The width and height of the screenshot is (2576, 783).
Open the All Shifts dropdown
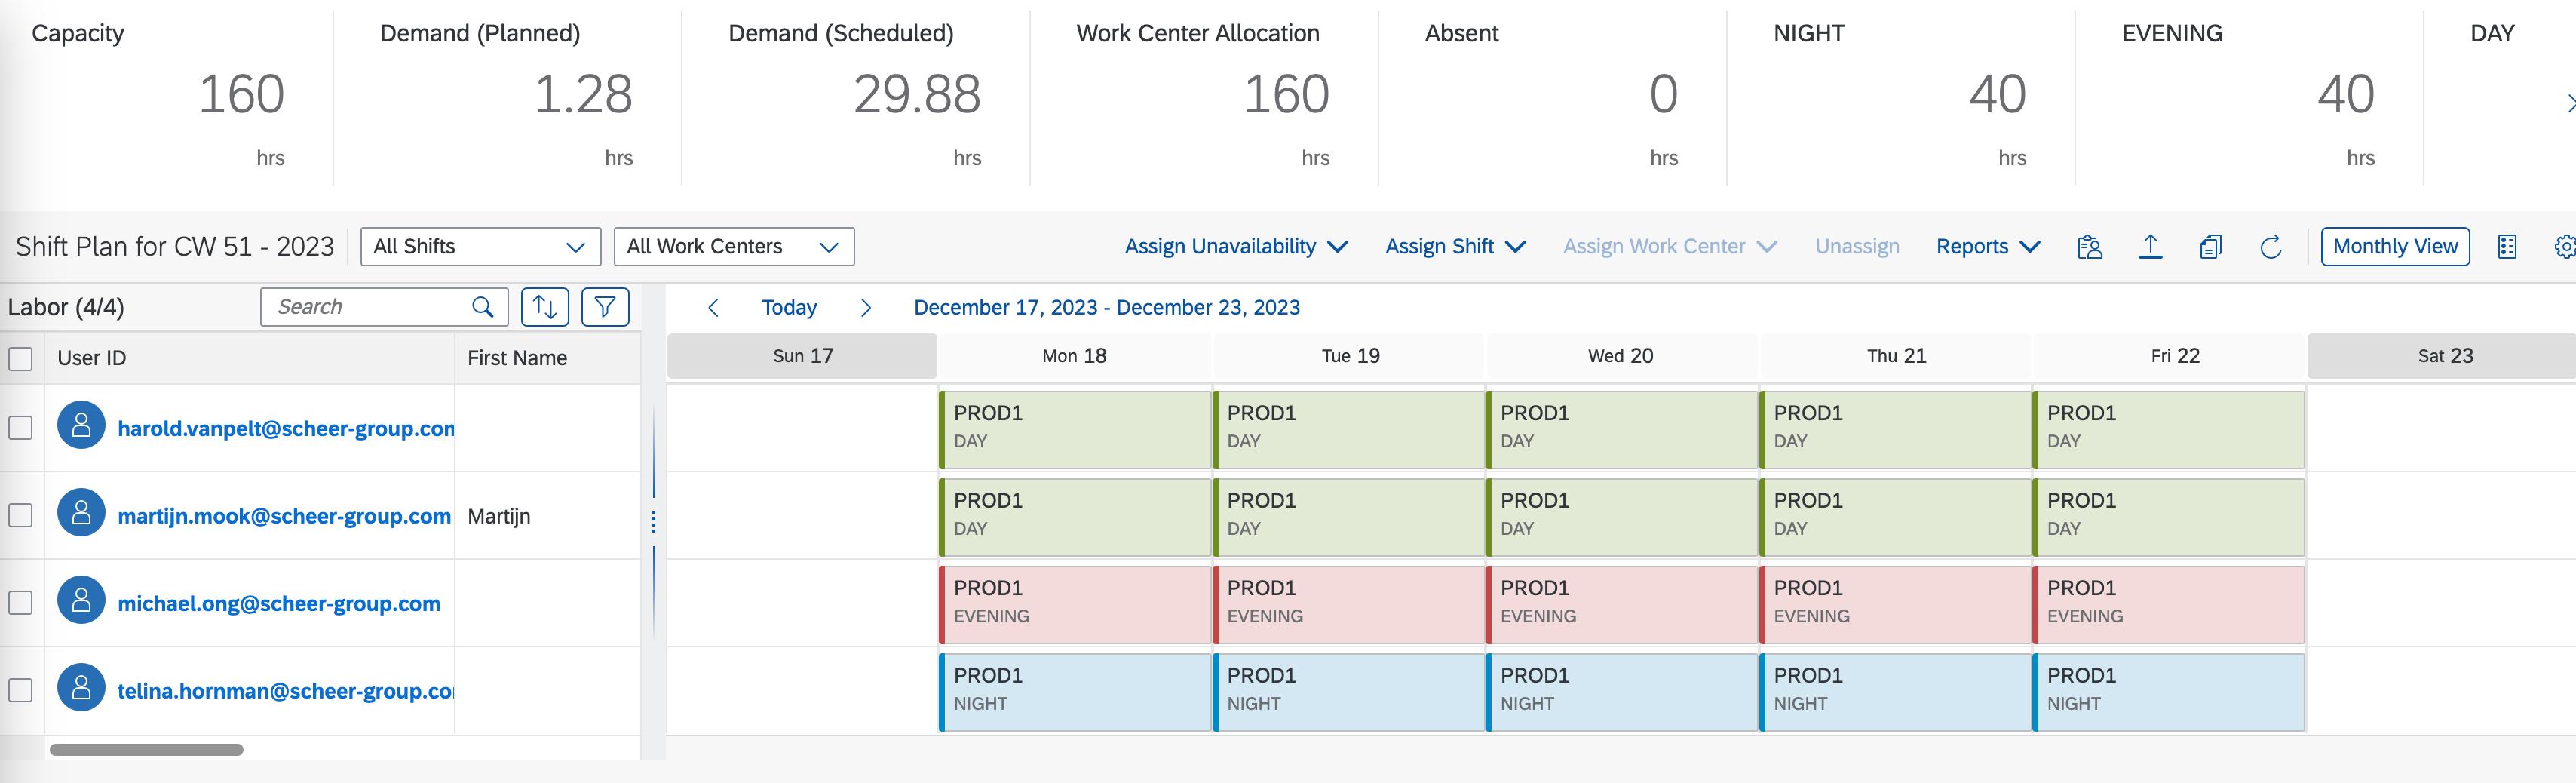tap(480, 247)
